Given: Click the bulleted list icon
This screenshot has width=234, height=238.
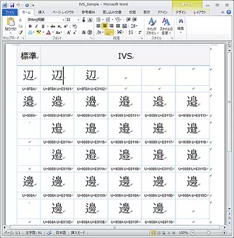Looking at the screenshot, I should [98, 20].
